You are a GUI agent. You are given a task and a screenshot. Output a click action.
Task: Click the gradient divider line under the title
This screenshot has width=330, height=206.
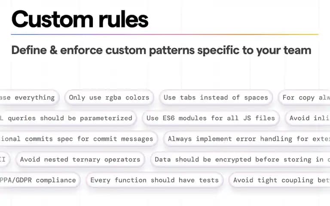pyautogui.click(x=165, y=34)
